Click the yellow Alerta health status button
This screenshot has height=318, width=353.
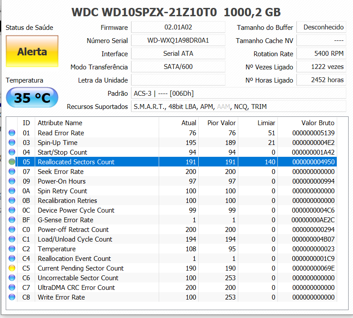32,51
